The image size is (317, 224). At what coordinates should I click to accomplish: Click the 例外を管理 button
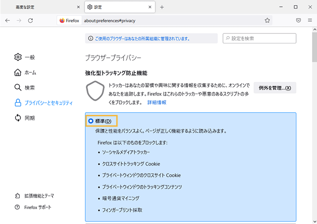pos(275,88)
